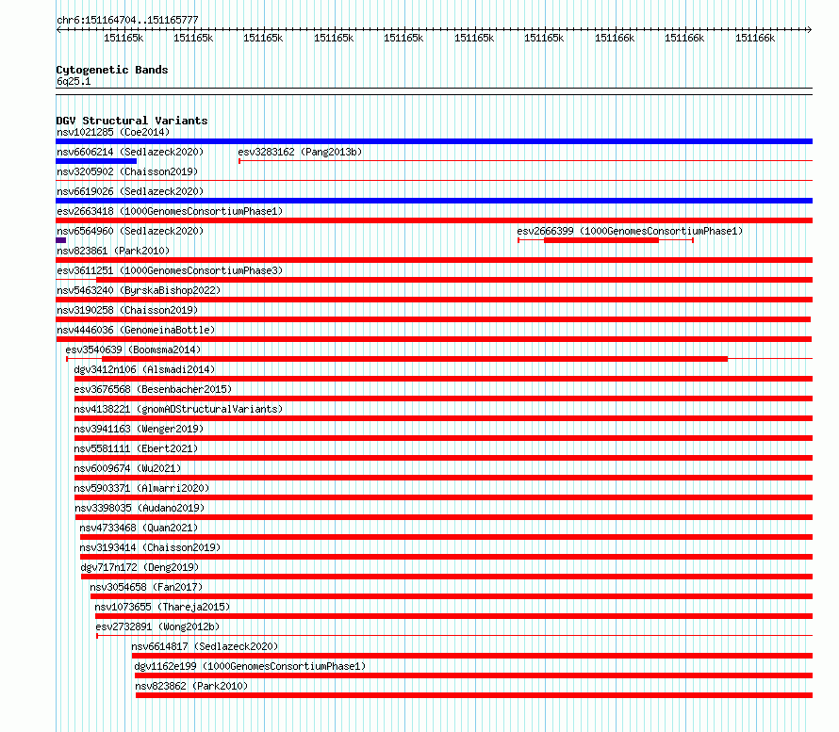839x732 pixels.
Task: Click nsv3054658 (Fan2017) label
Action: pos(146,587)
